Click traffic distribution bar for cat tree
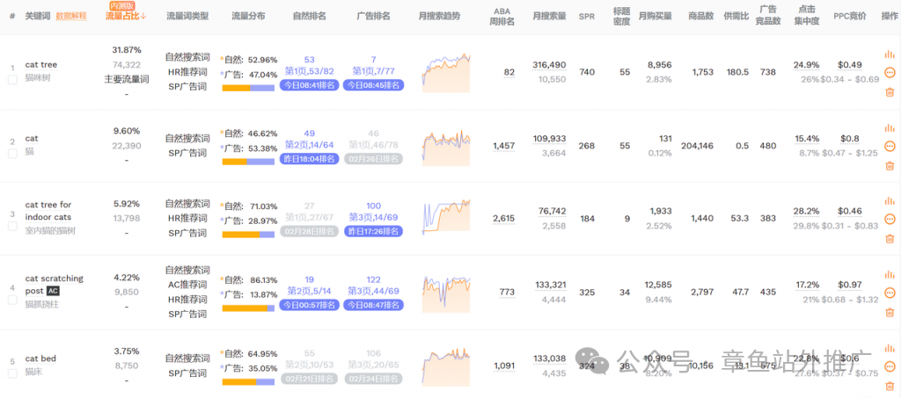The image size is (901, 398). (x=248, y=88)
